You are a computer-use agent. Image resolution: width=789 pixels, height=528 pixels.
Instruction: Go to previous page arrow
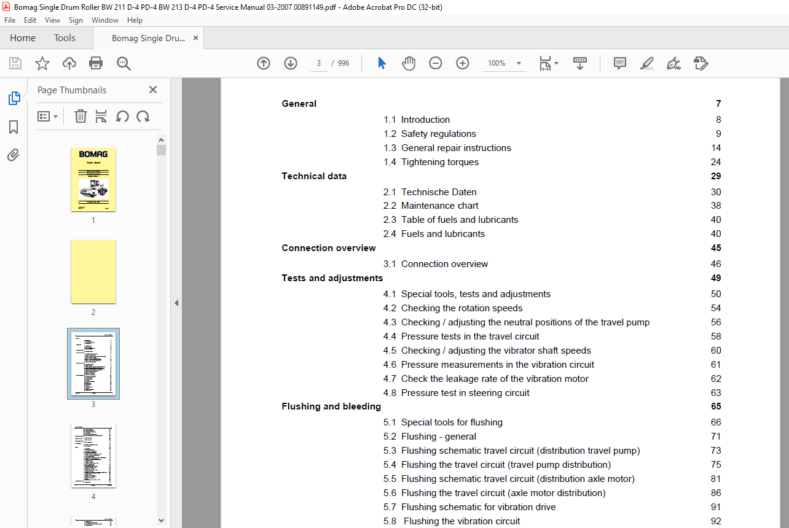264,63
